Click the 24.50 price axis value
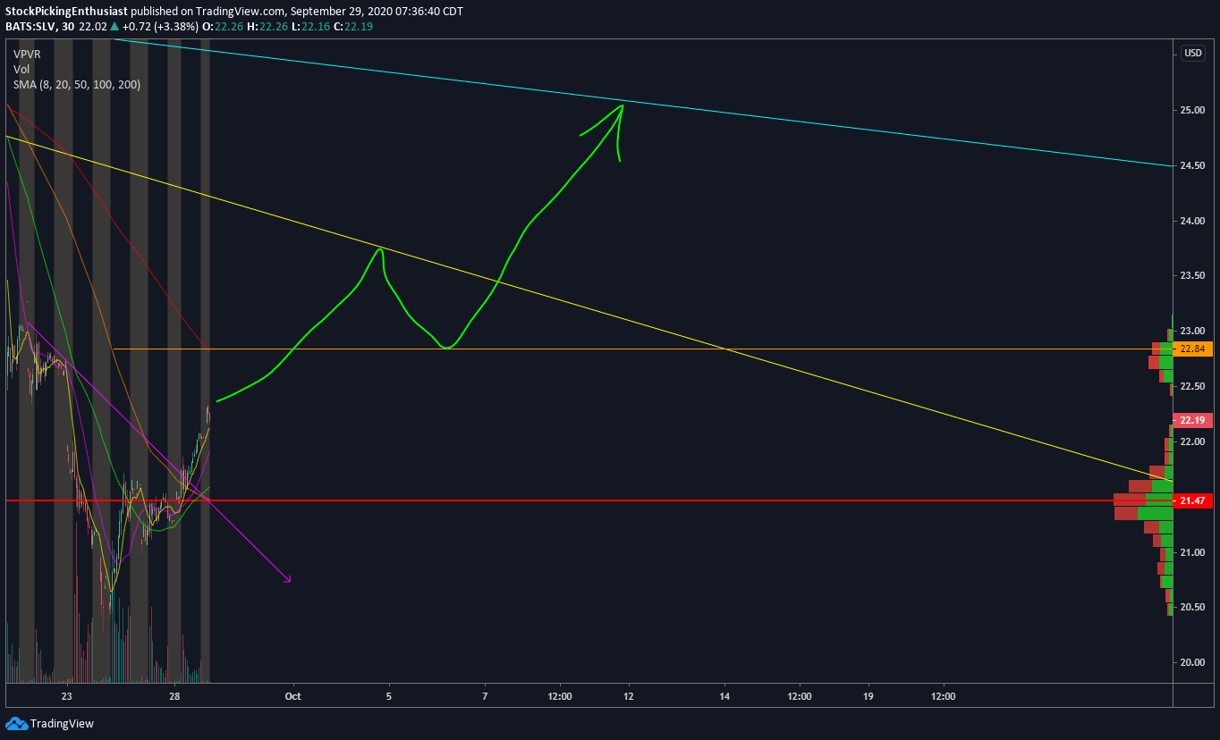Image resolution: width=1220 pixels, height=740 pixels. (1191, 165)
